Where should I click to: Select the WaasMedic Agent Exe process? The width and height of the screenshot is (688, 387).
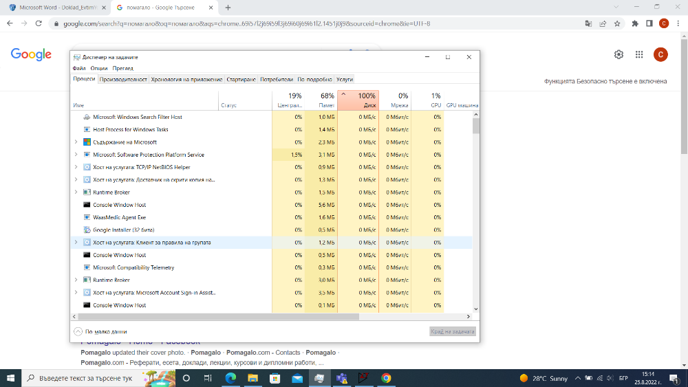(x=271, y=217)
